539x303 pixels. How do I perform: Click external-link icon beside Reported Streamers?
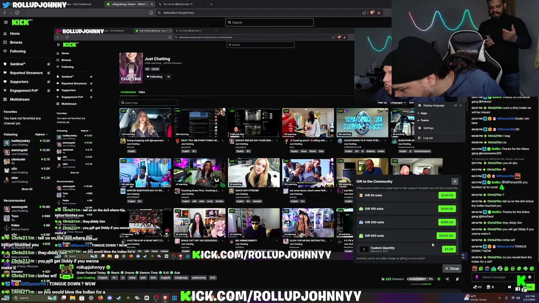pyautogui.click(x=49, y=73)
